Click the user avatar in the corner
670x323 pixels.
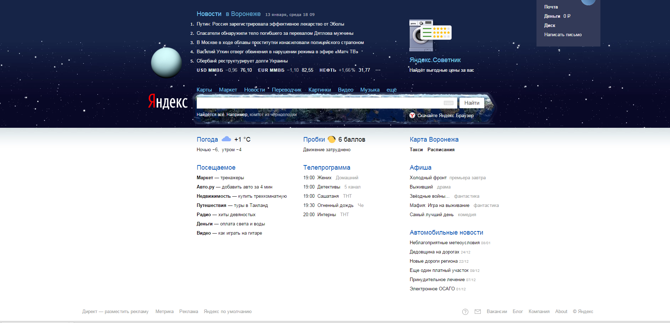(588, 2)
